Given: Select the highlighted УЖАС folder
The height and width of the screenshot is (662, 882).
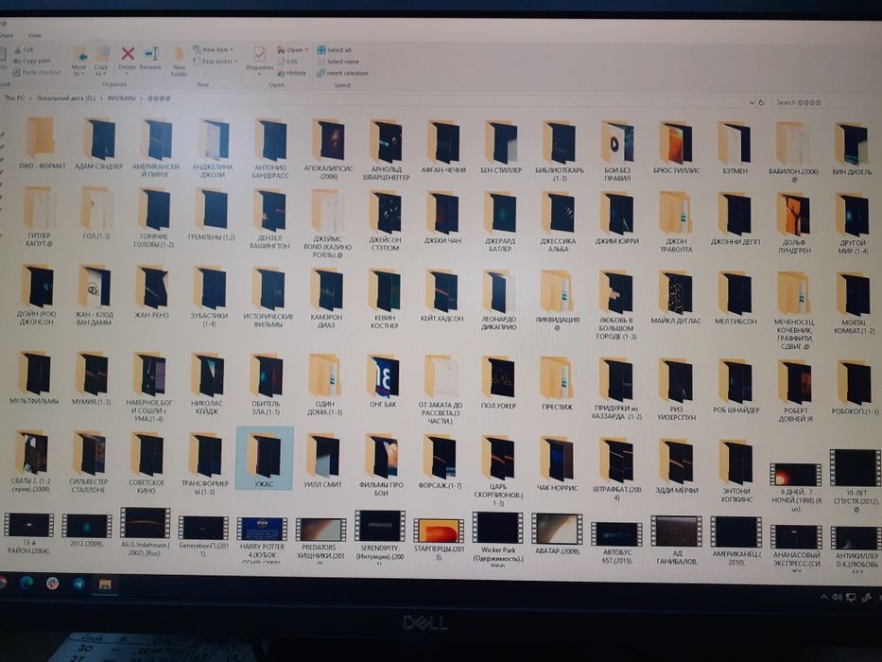Looking at the screenshot, I should tap(265, 458).
